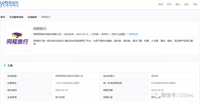Click the 11131.9969万元人民币 value
200x104 pixels.
point(67,83)
